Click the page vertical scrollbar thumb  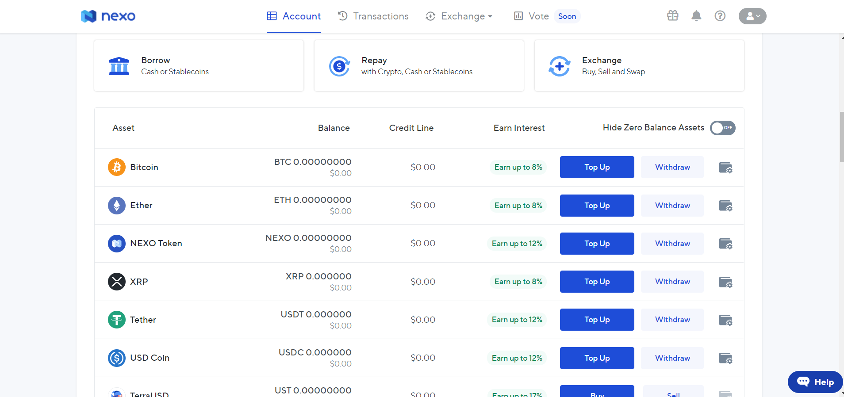click(x=842, y=137)
